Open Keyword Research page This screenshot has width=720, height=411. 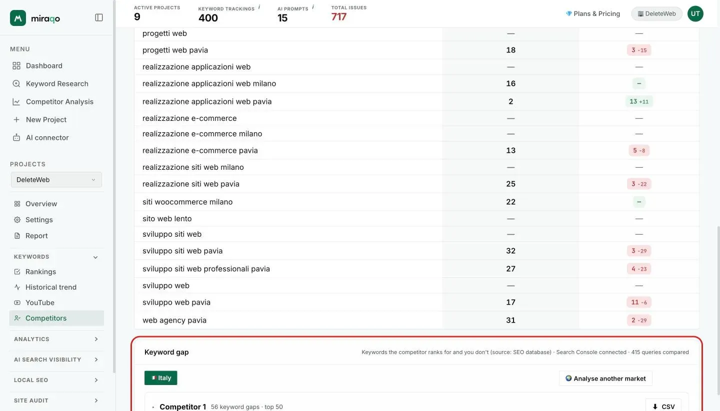click(x=56, y=83)
